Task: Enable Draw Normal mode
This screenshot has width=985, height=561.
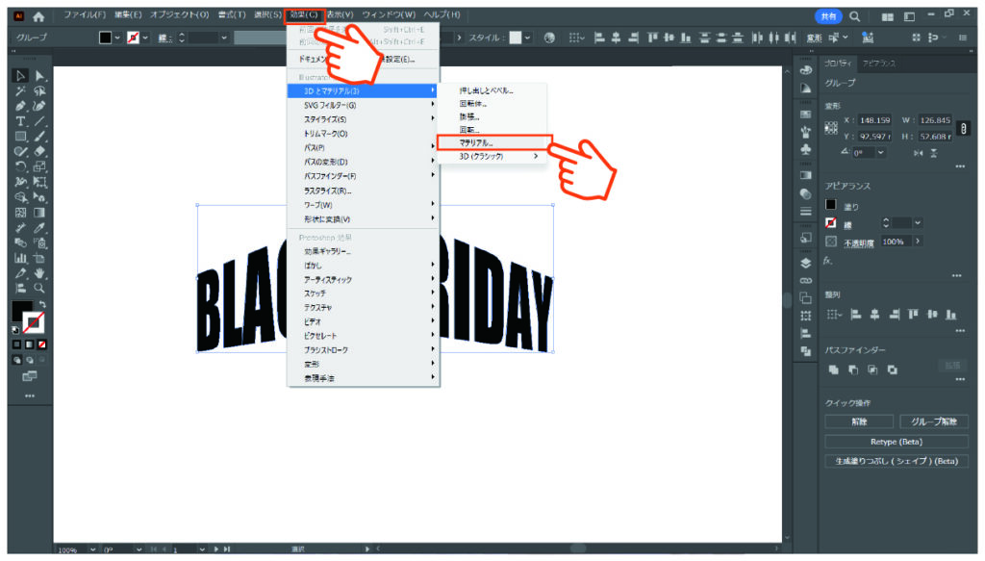Action: coord(17,360)
